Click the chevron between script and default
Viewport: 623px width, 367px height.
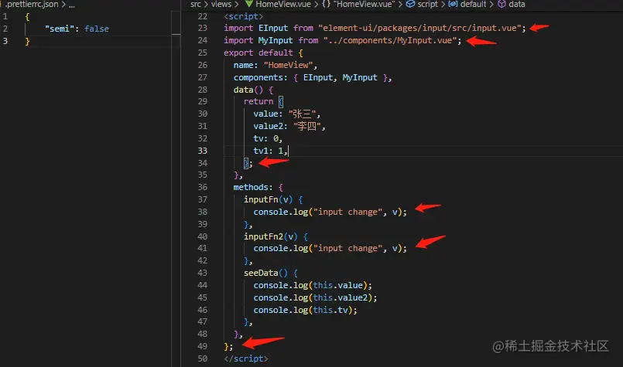[443, 4]
